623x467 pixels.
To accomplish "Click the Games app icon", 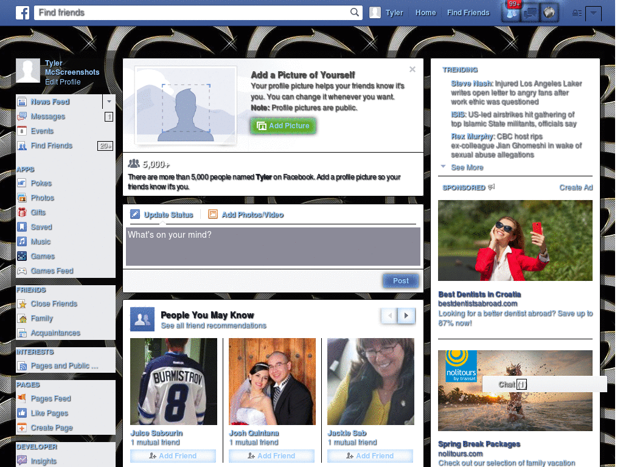I will 22,256.
